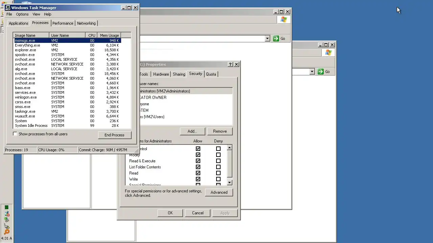
Task: Click the green Go arrow in the right Explorer window
Action: [321, 72]
